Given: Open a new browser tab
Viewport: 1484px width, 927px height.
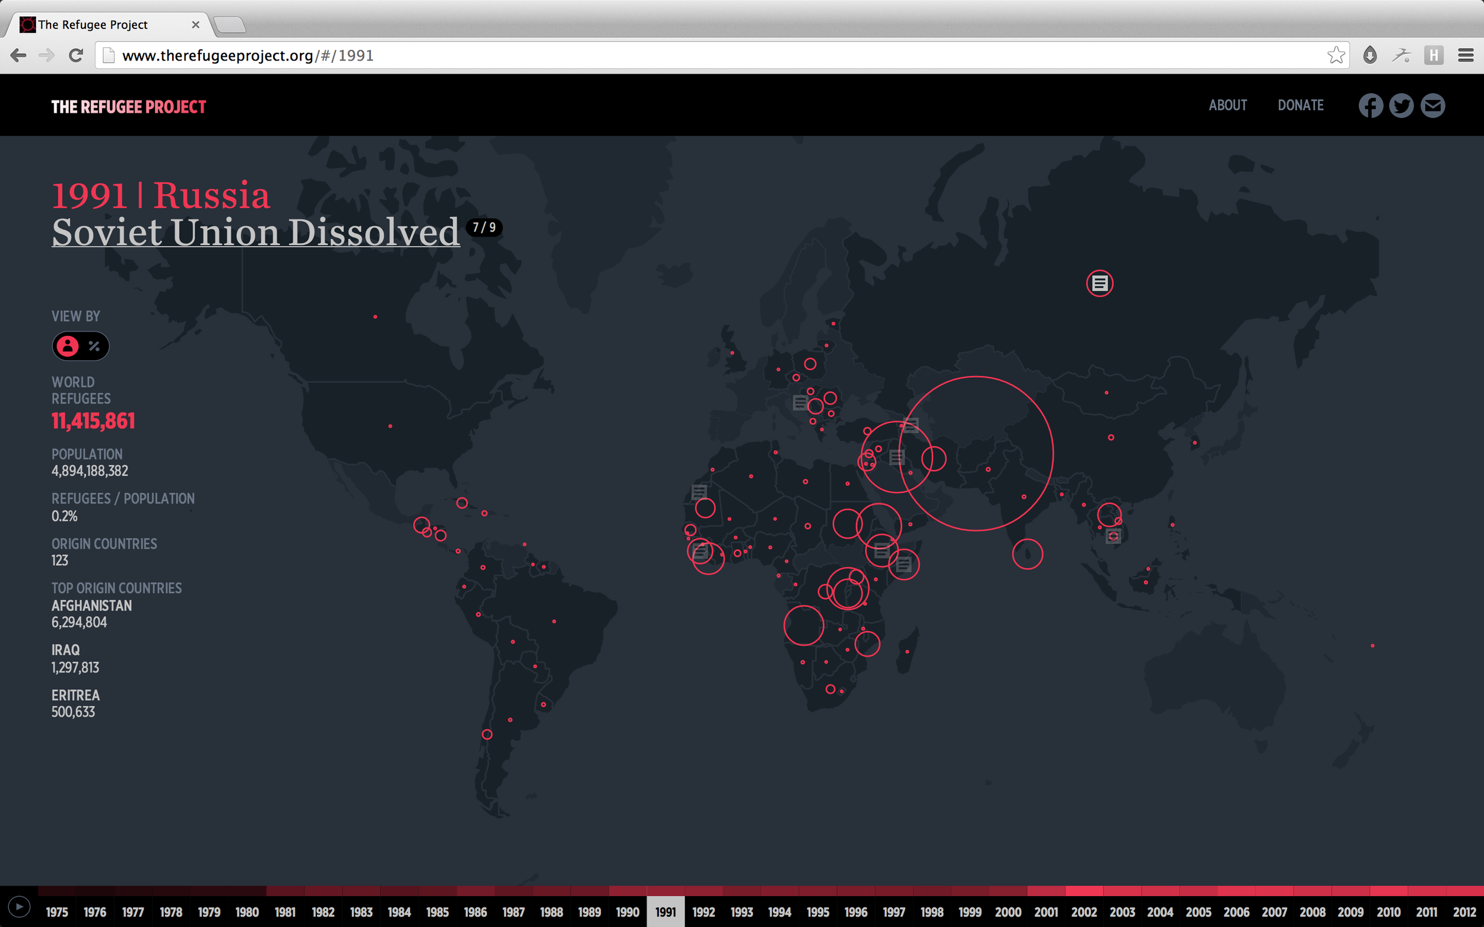Looking at the screenshot, I should (x=230, y=25).
